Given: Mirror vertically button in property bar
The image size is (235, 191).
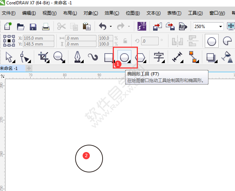Looking at the screenshot, I should [193, 41].
